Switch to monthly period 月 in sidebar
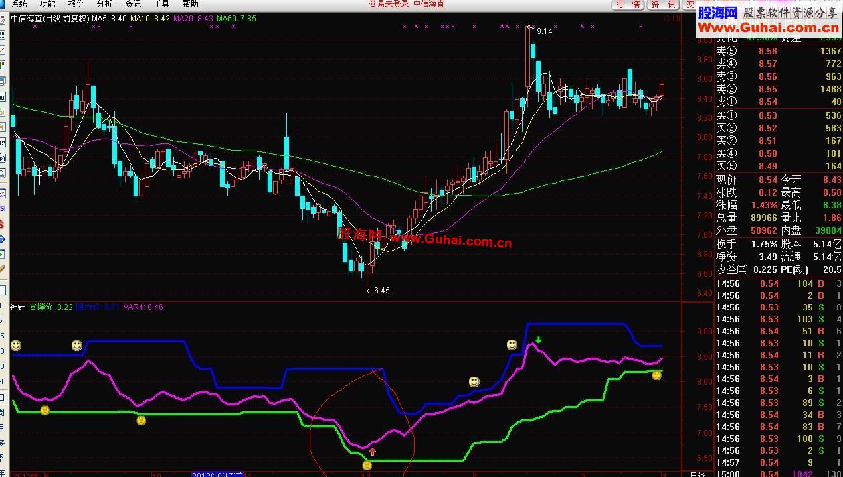This screenshot has height=477, width=843. click(x=3, y=427)
